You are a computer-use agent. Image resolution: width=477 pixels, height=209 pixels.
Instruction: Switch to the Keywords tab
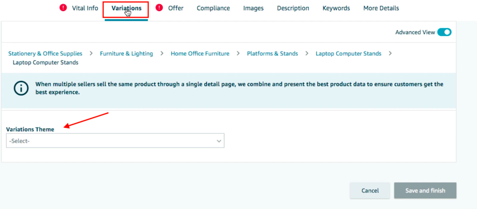tap(336, 8)
